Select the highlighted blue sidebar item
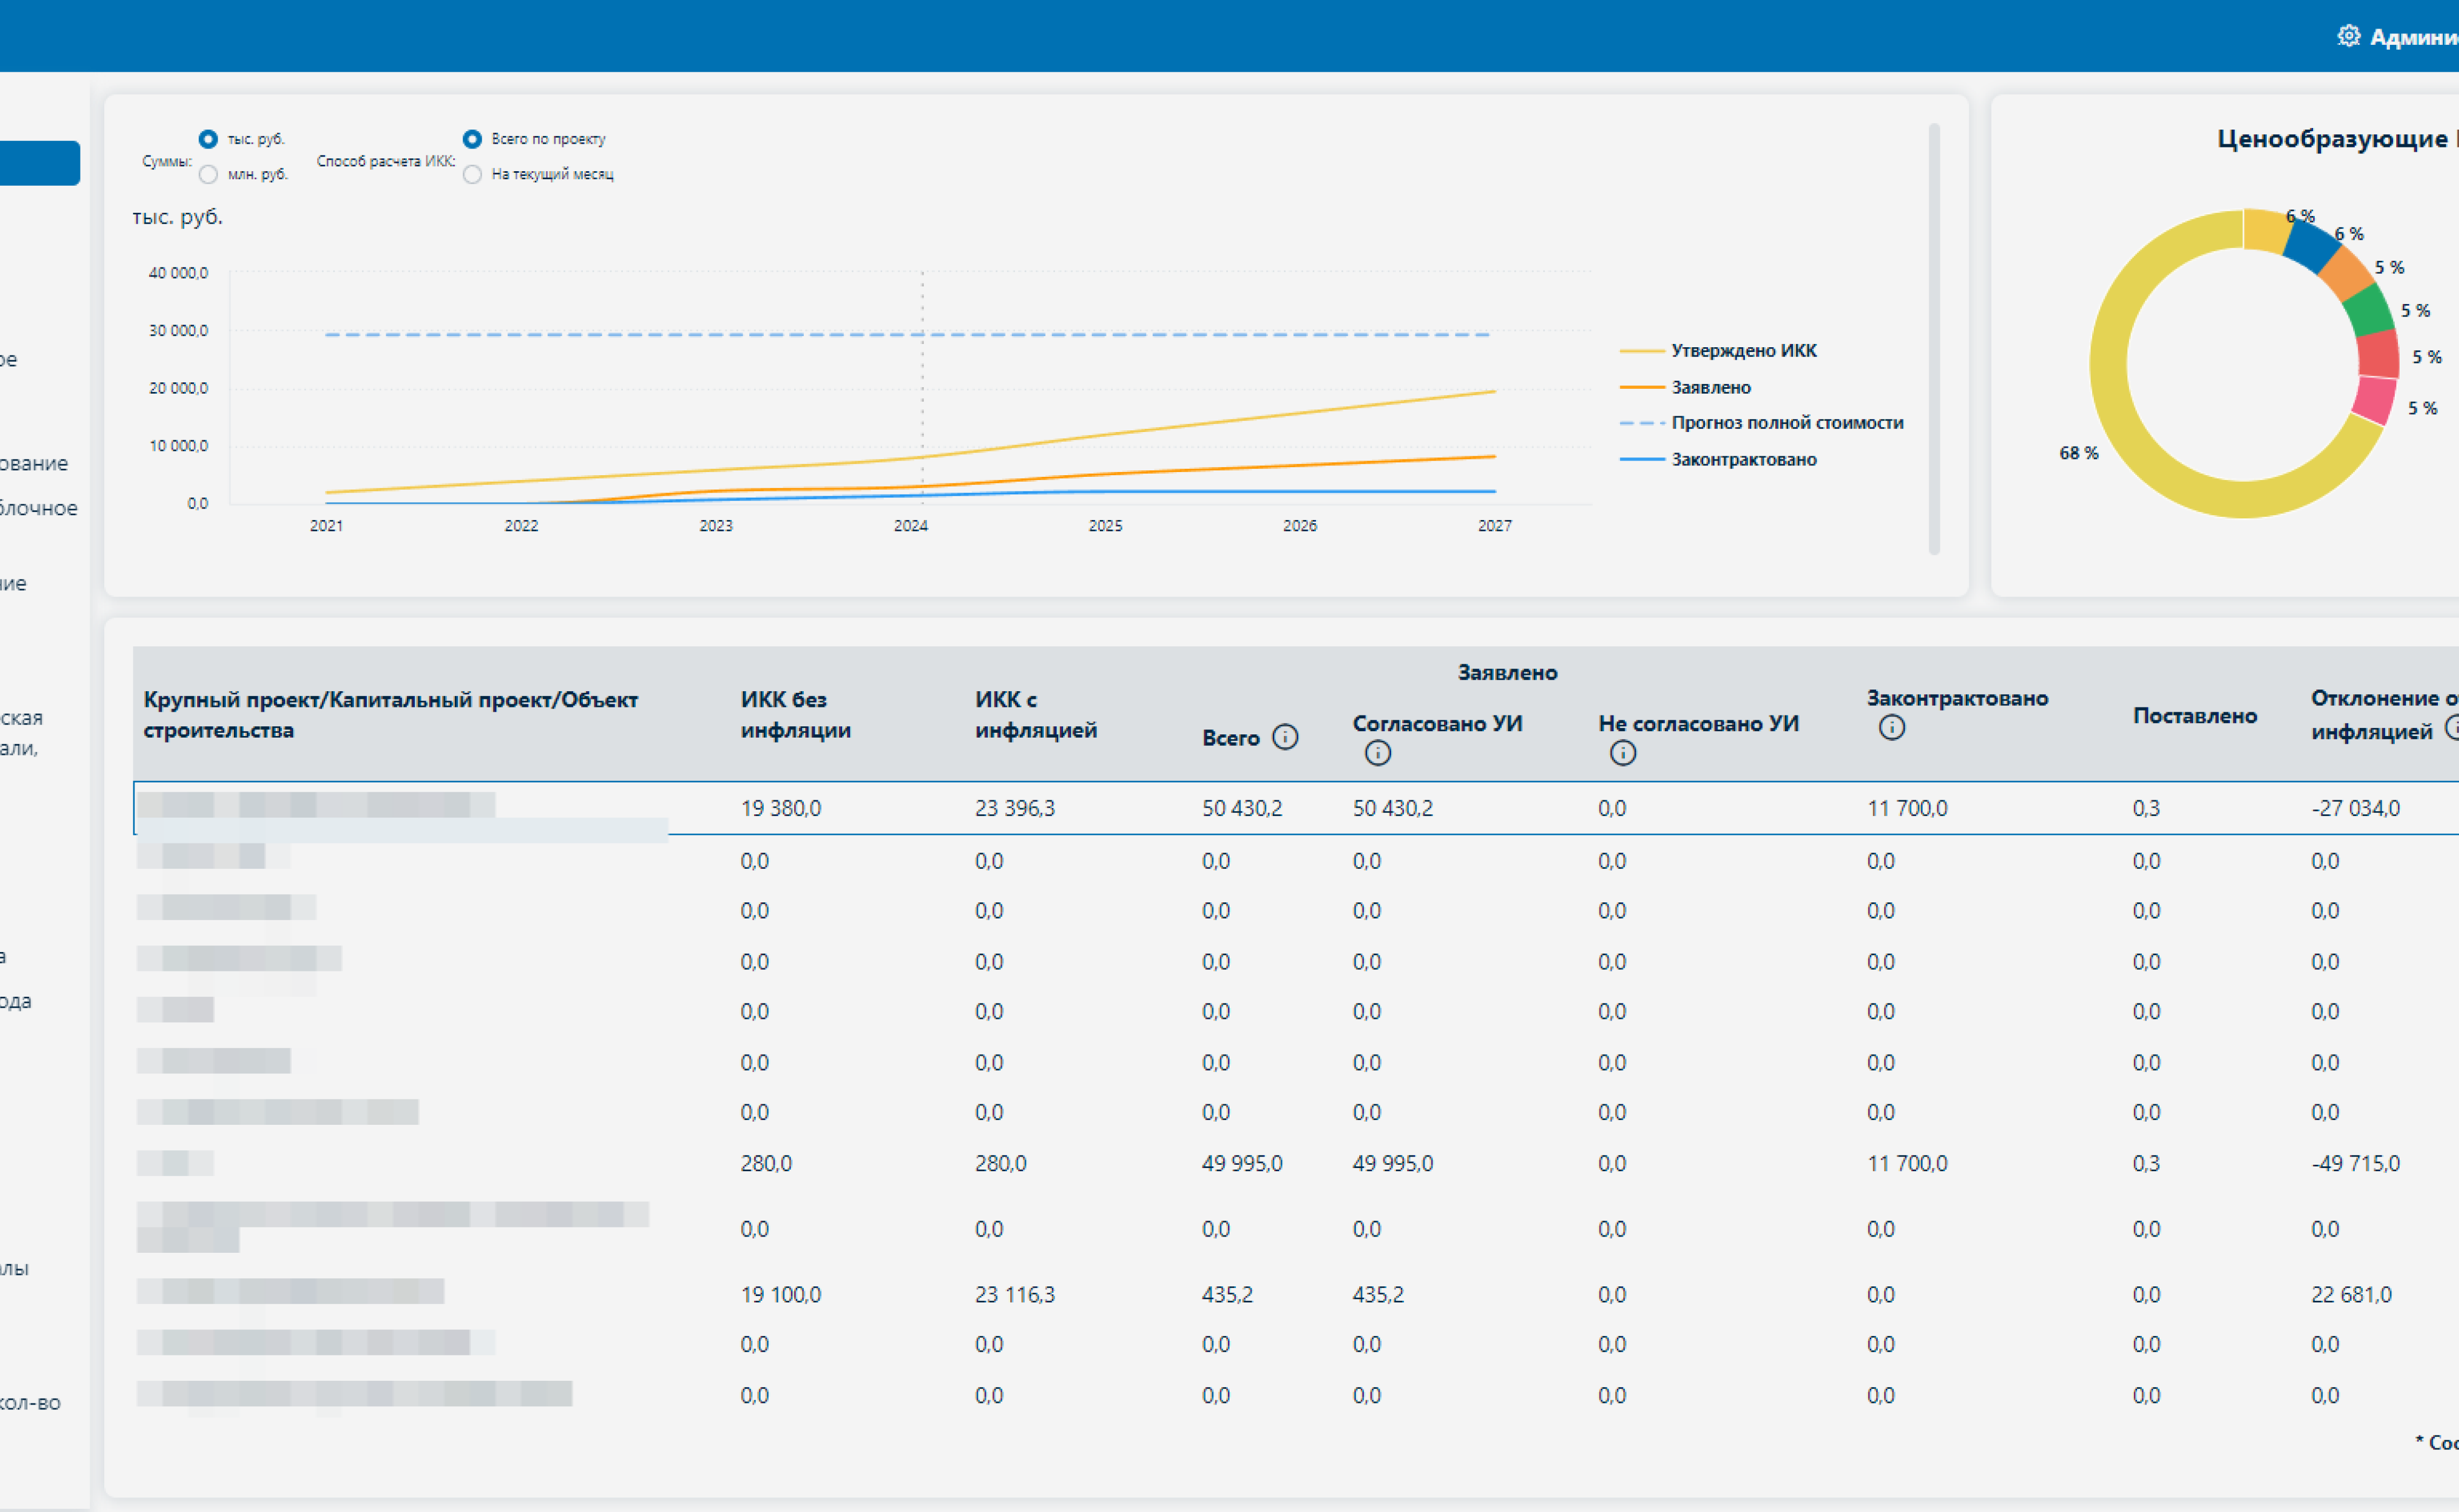 (x=40, y=163)
